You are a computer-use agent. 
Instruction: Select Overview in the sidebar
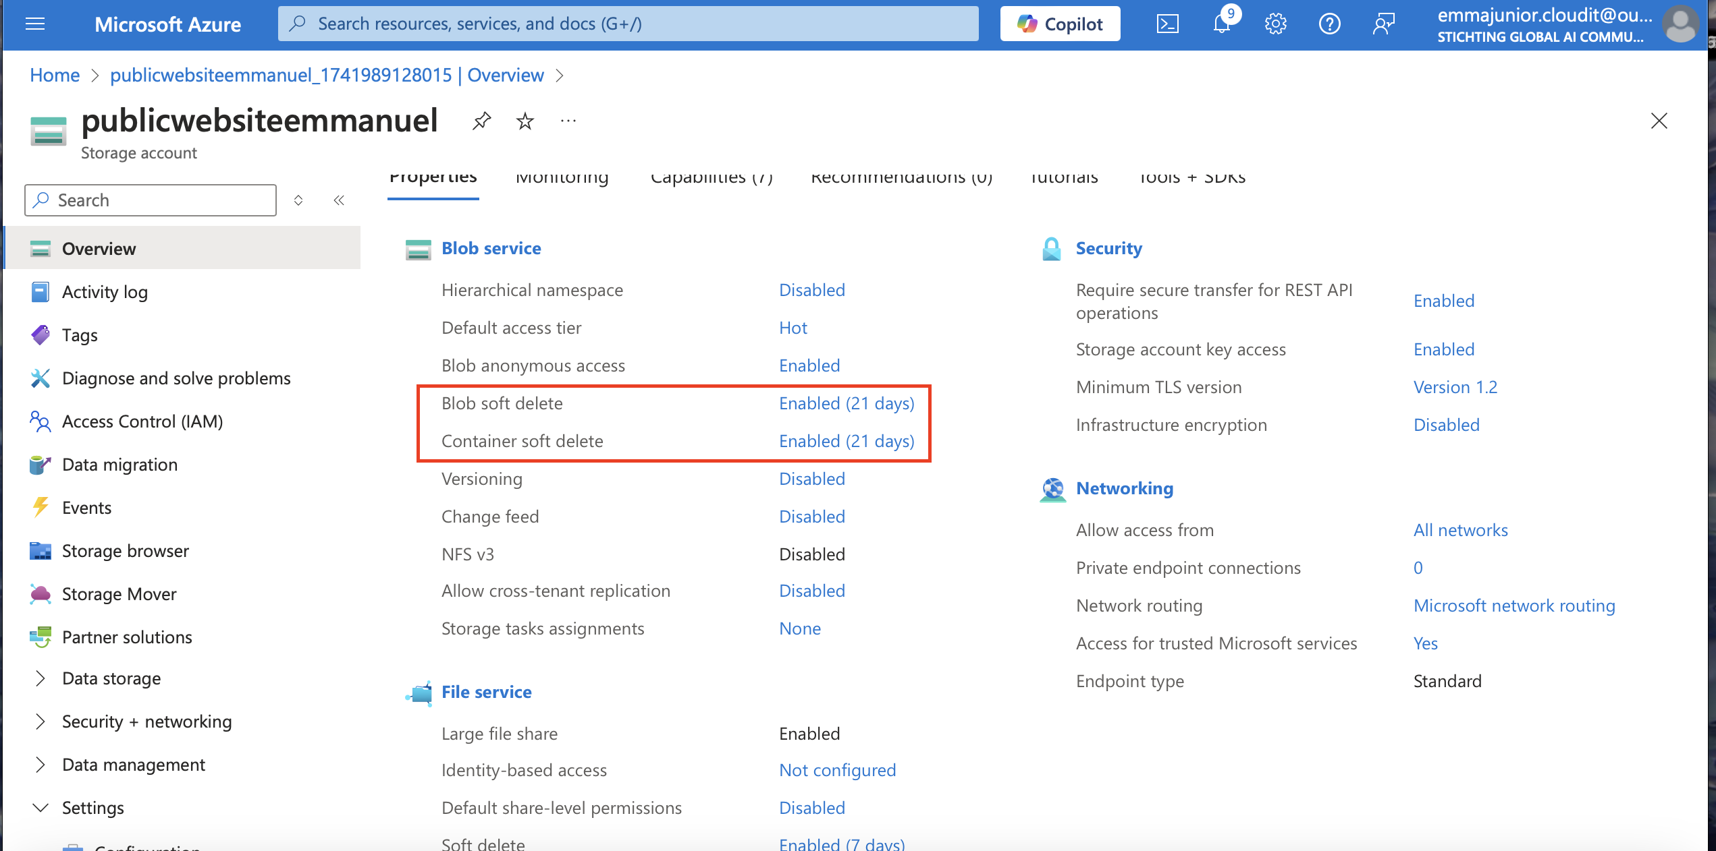coord(182,249)
